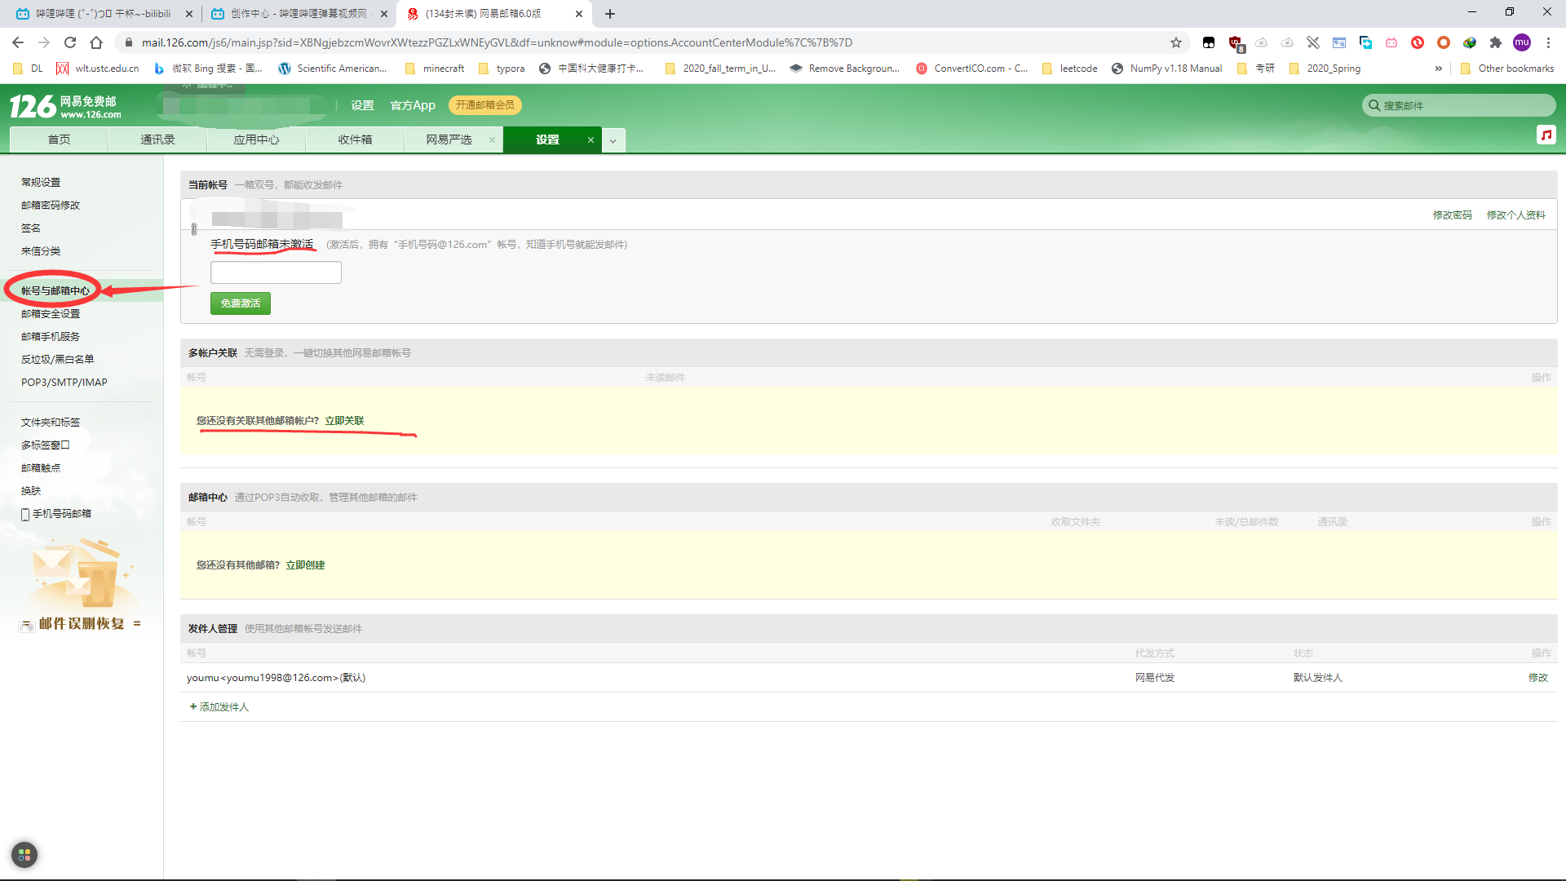
Task: Click the 立即关联 link
Action: [x=344, y=421]
